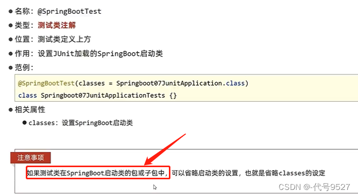Click the CSDN @-代号9527 watermark

pos(315,187)
